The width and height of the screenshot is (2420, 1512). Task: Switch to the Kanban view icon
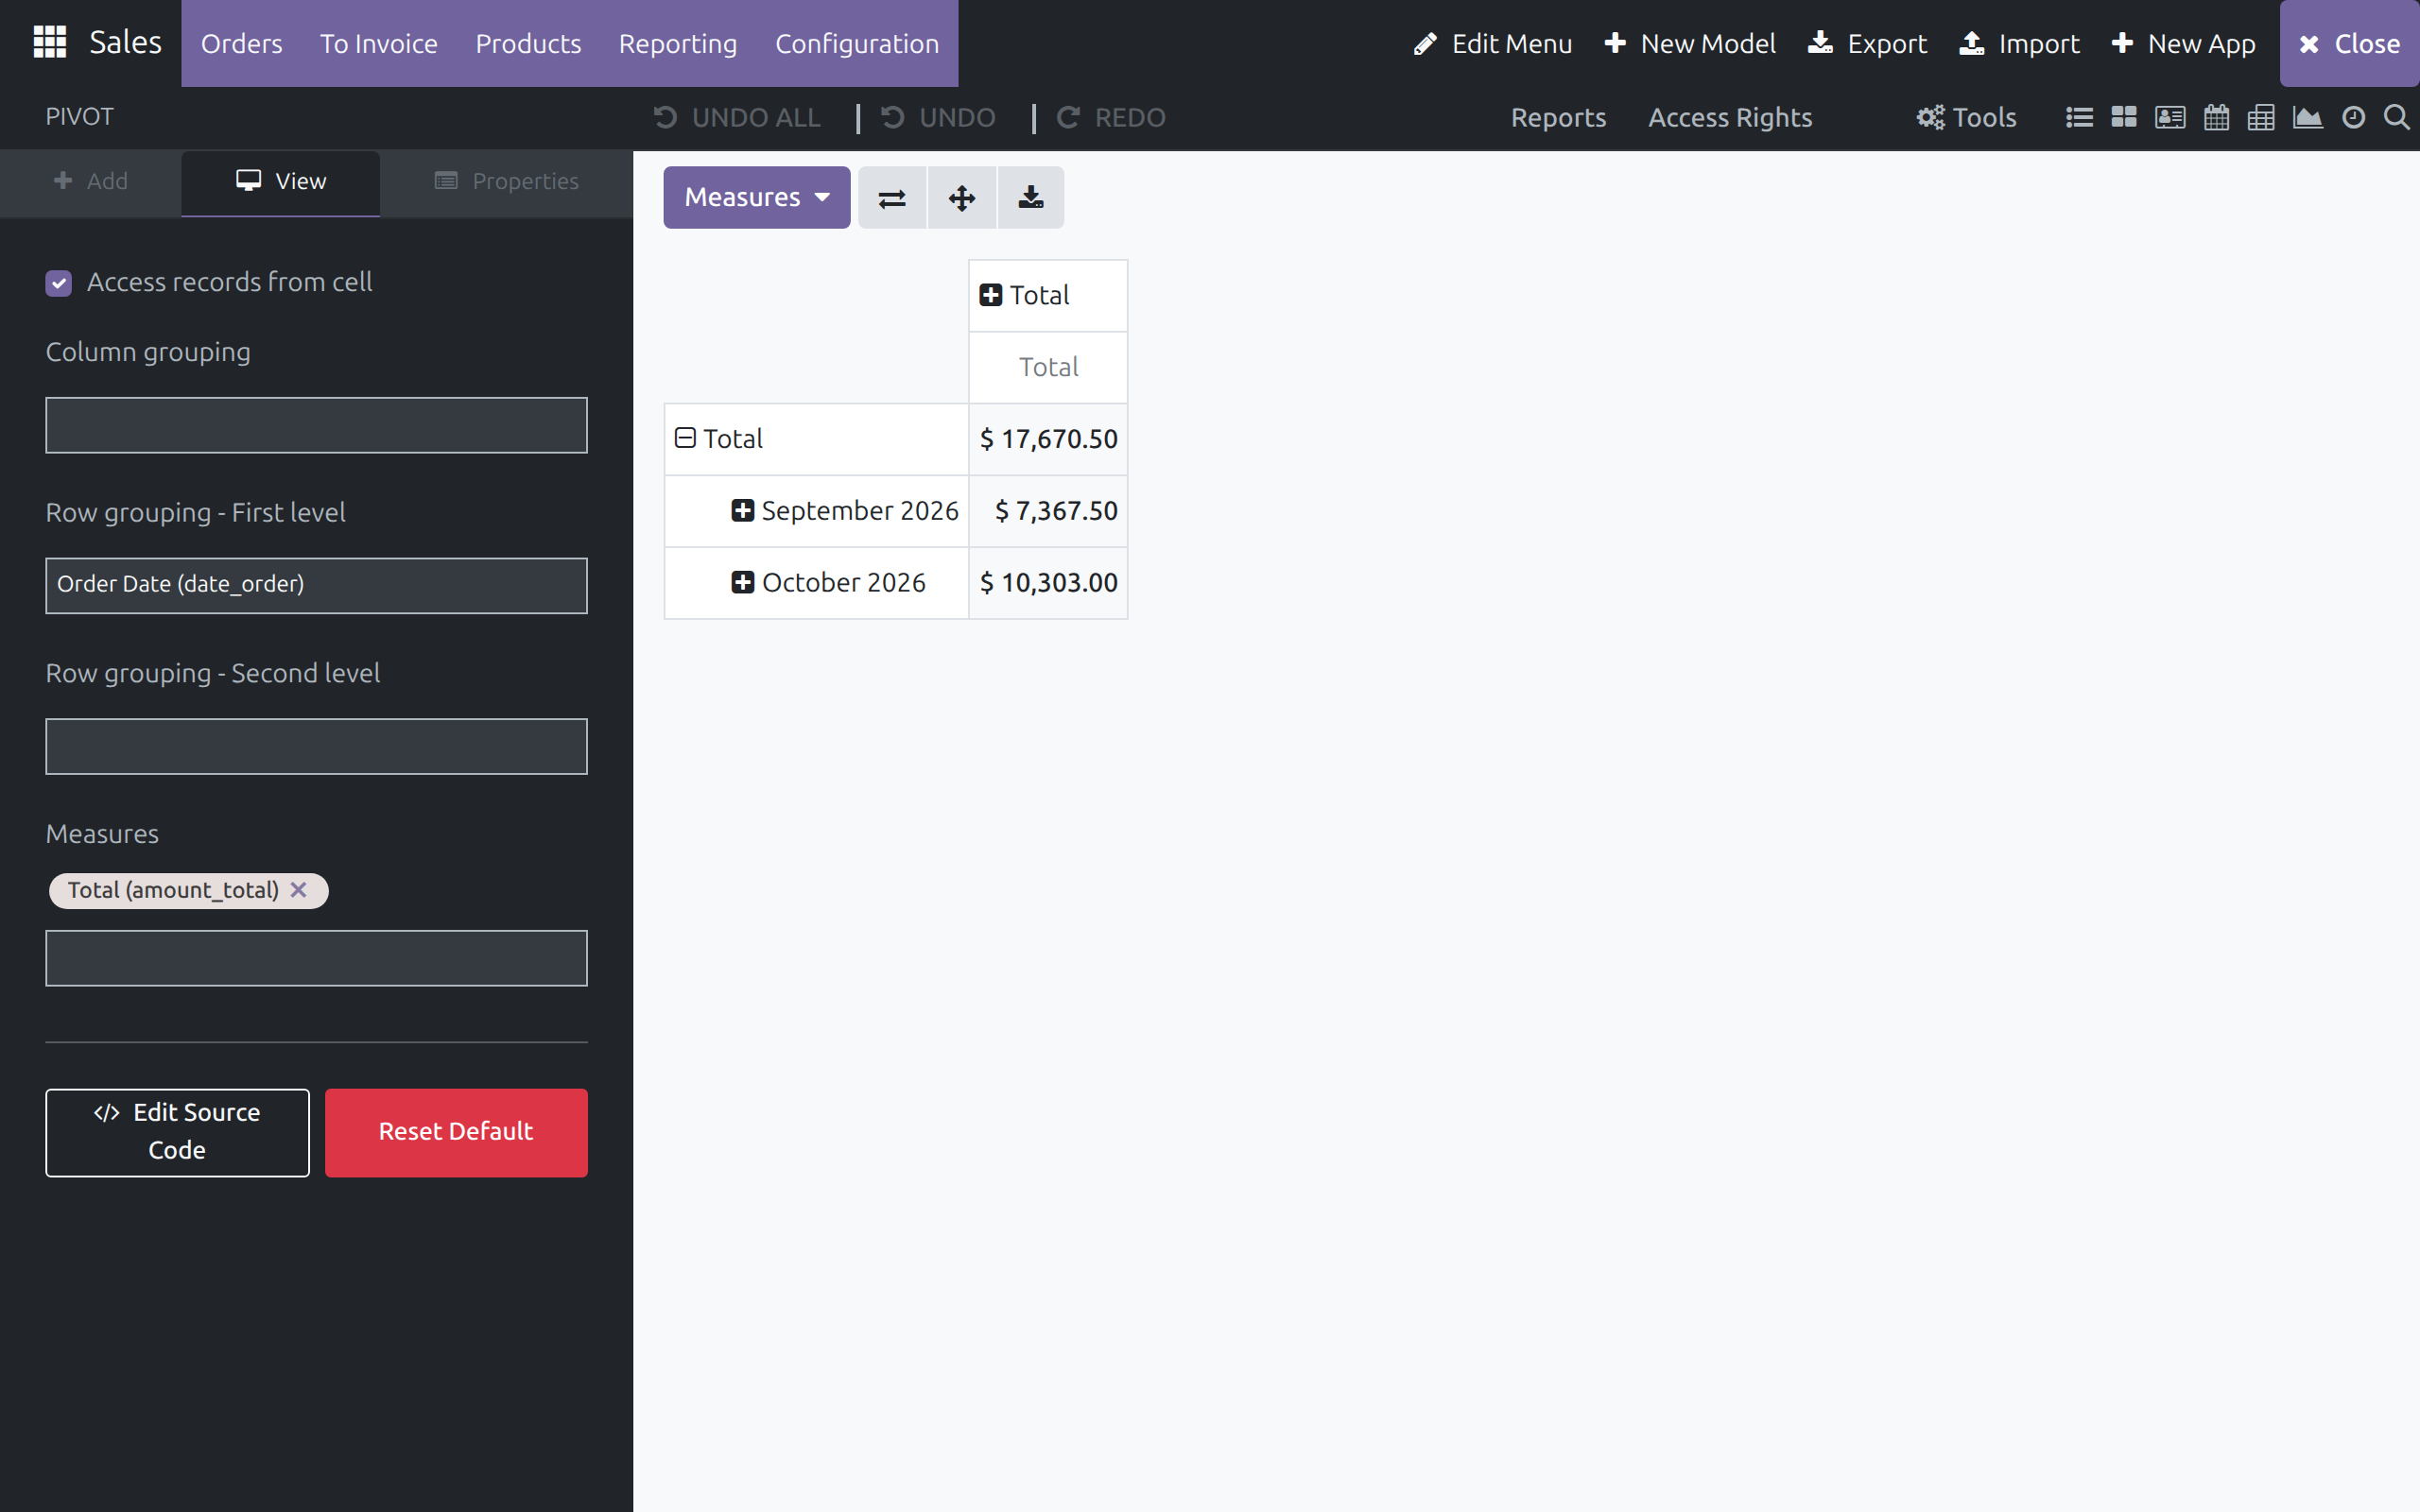pos(2124,118)
